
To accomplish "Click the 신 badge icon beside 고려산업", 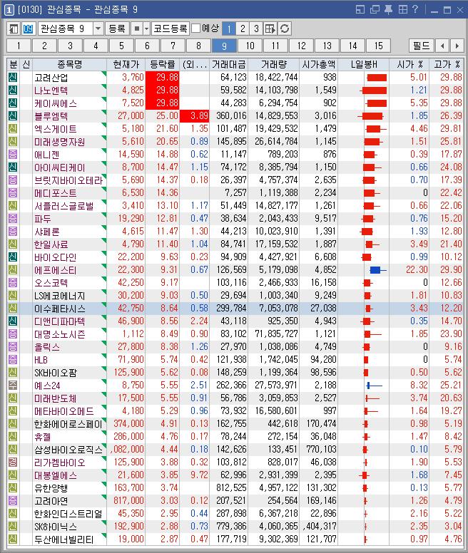I will pos(13,77).
